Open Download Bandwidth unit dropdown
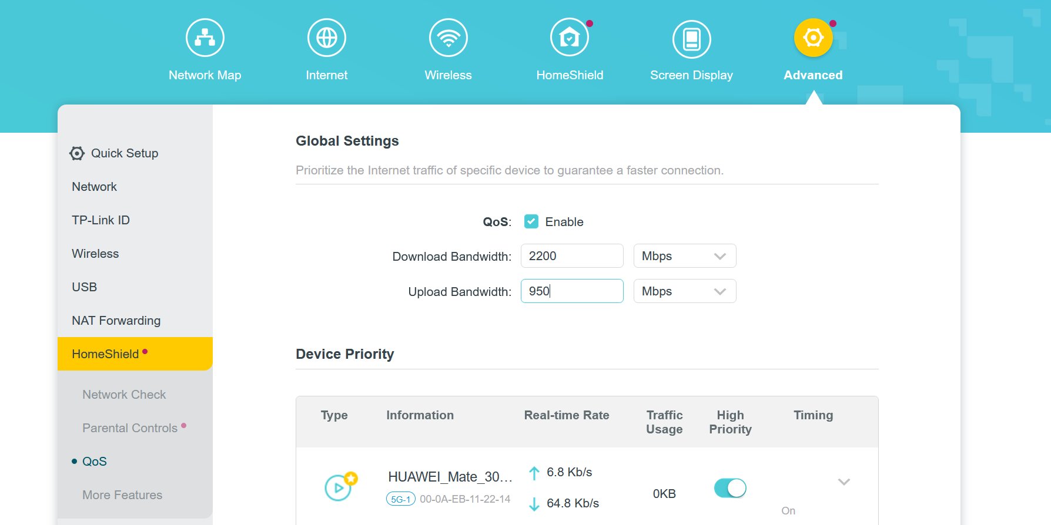Image resolution: width=1051 pixels, height=525 pixels. (685, 256)
